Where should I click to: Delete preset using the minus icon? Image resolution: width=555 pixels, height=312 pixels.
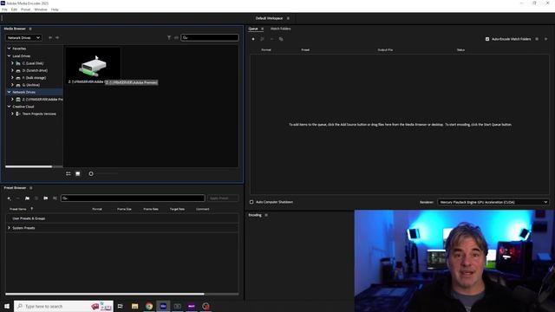click(17, 198)
